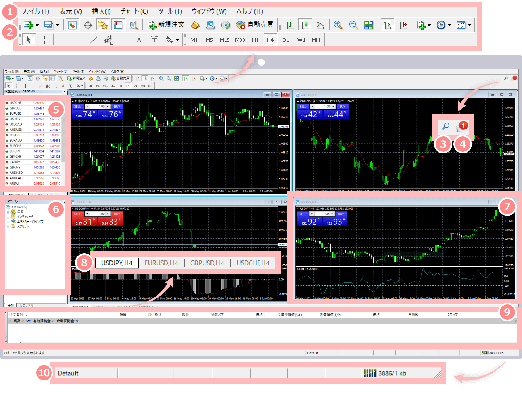Select the trendline drawing tool

pos(93,40)
